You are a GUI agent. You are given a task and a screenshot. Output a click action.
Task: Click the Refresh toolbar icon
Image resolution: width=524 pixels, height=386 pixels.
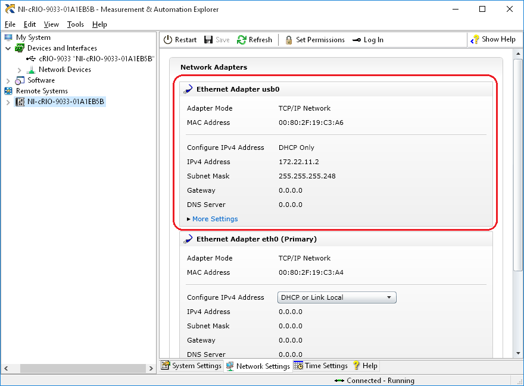coord(242,40)
